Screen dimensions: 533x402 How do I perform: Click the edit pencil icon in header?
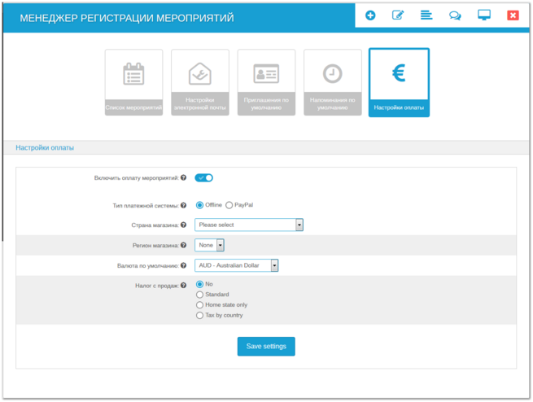(x=398, y=15)
